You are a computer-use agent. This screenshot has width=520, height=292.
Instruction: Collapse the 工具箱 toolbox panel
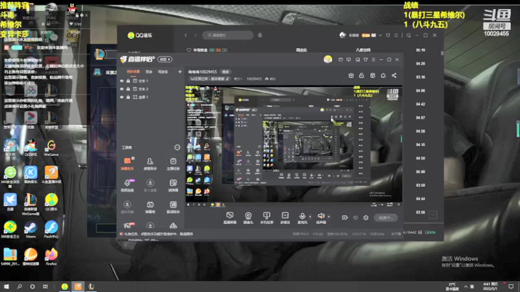pyautogui.click(x=177, y=147)
